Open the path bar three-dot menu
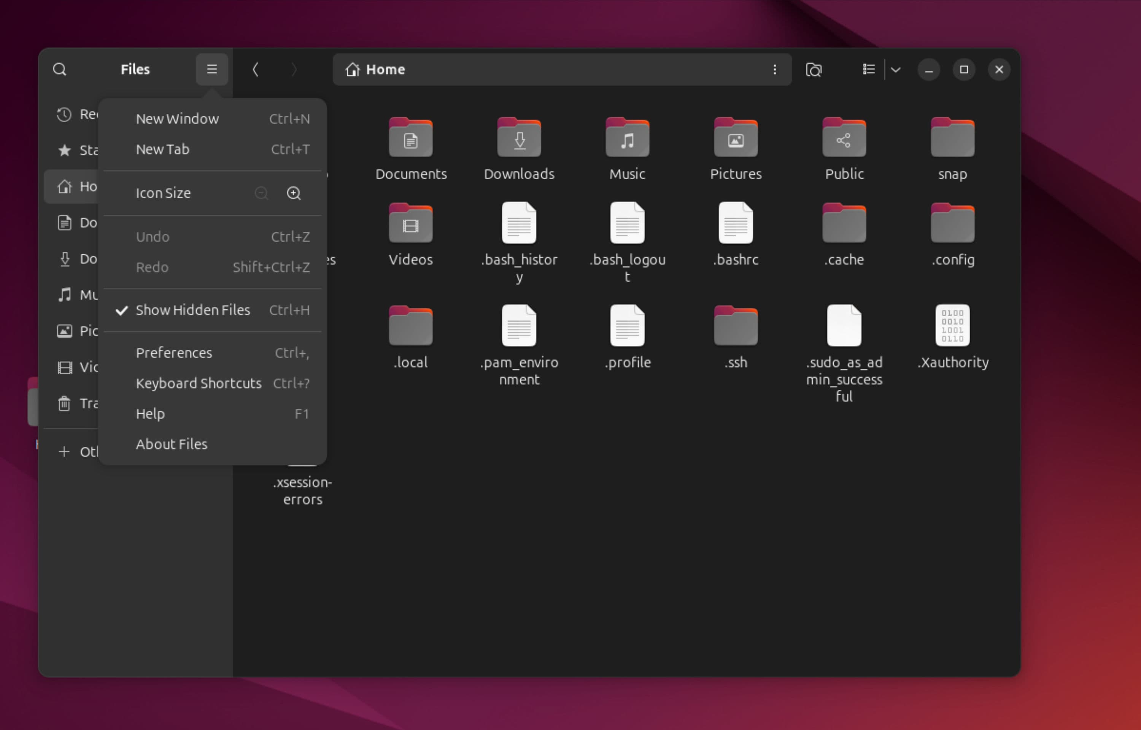The height and width of the screenshot is (730, 1141). pyautogui.click(x=775, y=70)
